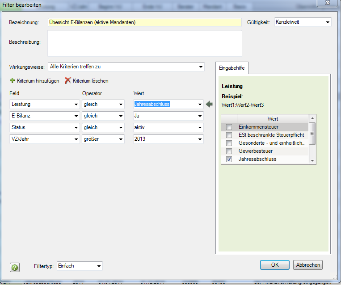Viewport: 341px width, 285px height.
Task: Uncheck the Jahresabschluss checkbox
Action: point(229,159)
